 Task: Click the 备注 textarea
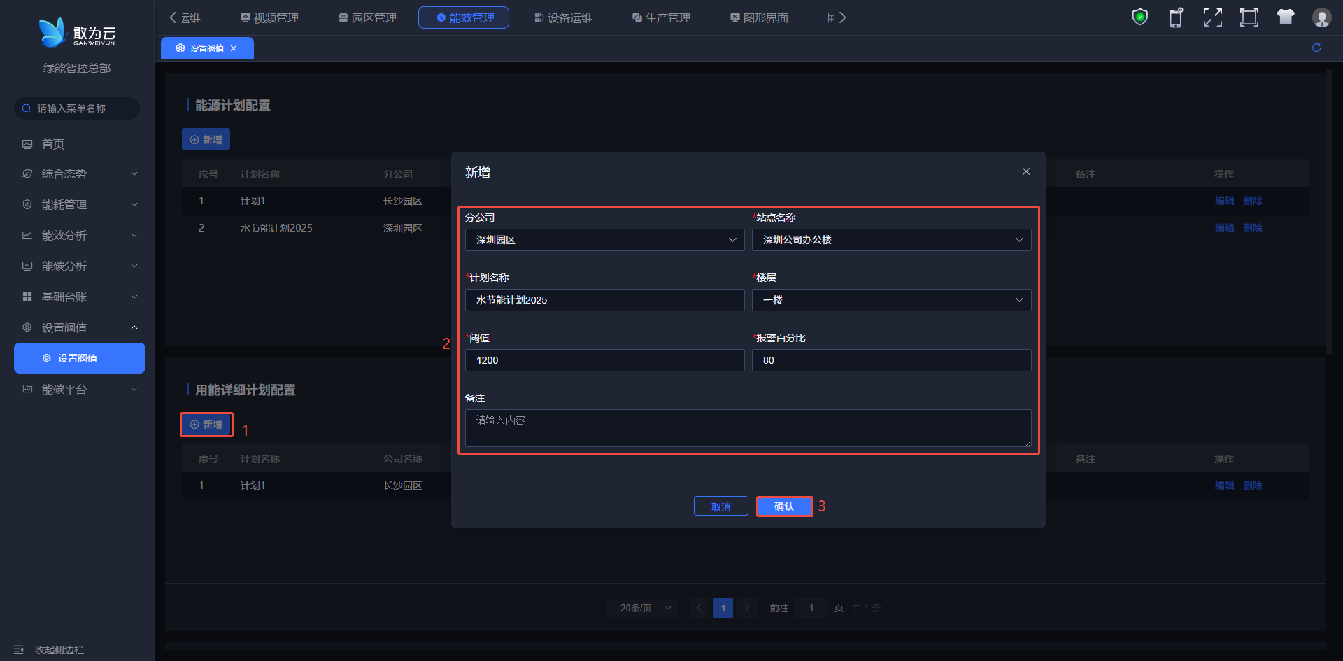[748, 428]
